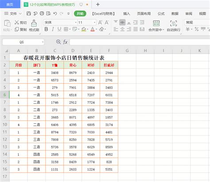This screenshot has height=182, width=210.
Task: Open the font size dropdown
Action: coord(94,23)
